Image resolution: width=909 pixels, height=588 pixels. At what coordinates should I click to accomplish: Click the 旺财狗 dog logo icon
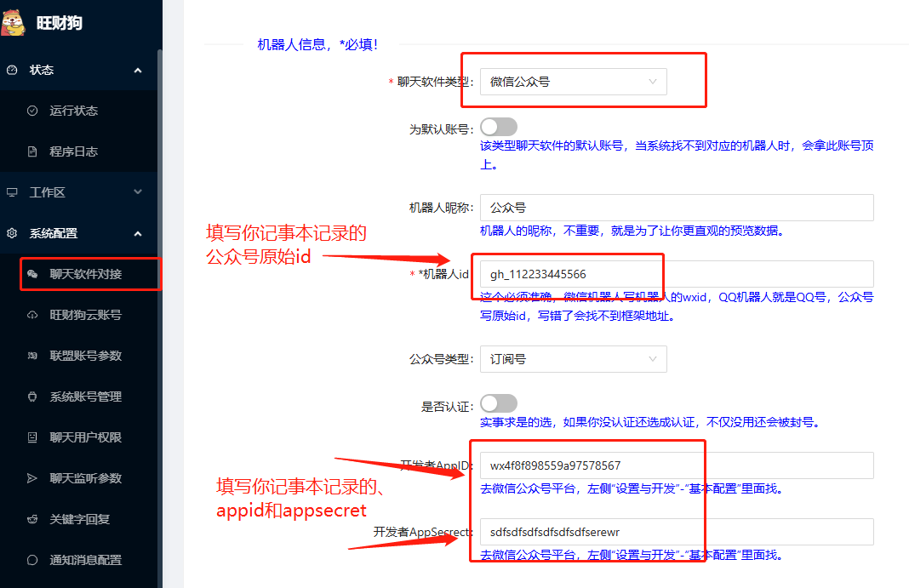point(14,23)
